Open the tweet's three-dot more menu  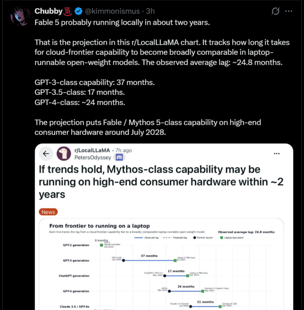pyautogui.click(x=289, y=11)
